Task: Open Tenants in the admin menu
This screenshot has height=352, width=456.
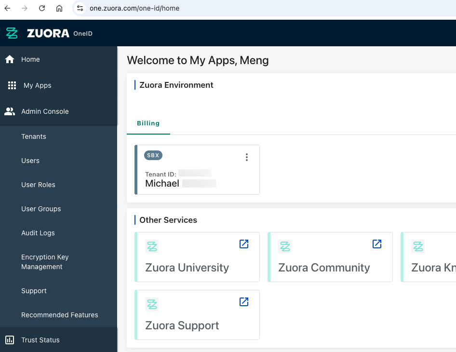Action: [x=34, y=136]
